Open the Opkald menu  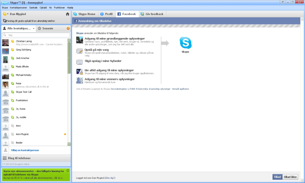click(43, 8)
